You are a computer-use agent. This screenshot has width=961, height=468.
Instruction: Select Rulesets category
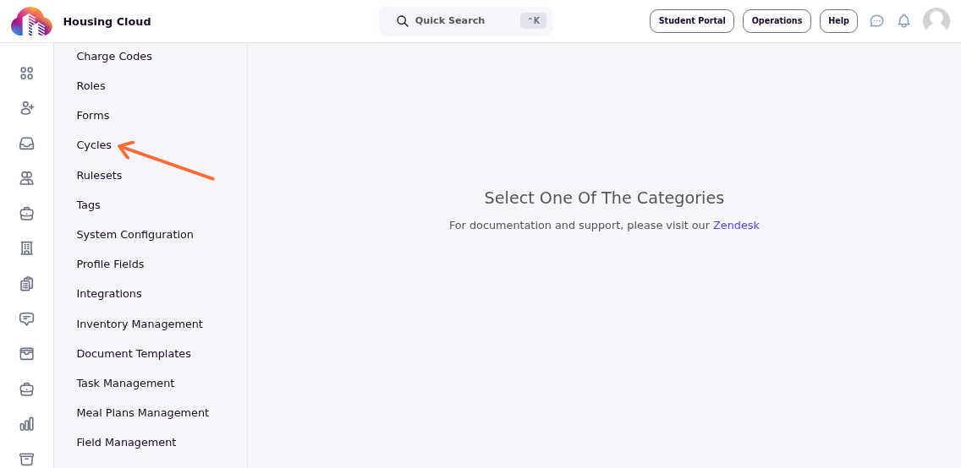tap(99, 175)
